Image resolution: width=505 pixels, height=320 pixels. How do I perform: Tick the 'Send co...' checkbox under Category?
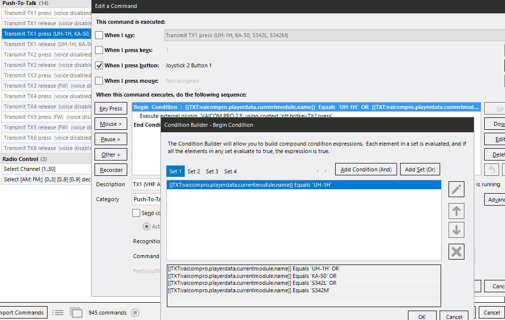tap(136, 213)
